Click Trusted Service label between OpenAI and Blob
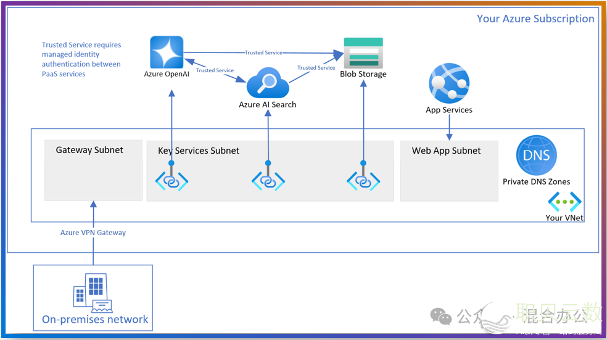 (263, 53)
